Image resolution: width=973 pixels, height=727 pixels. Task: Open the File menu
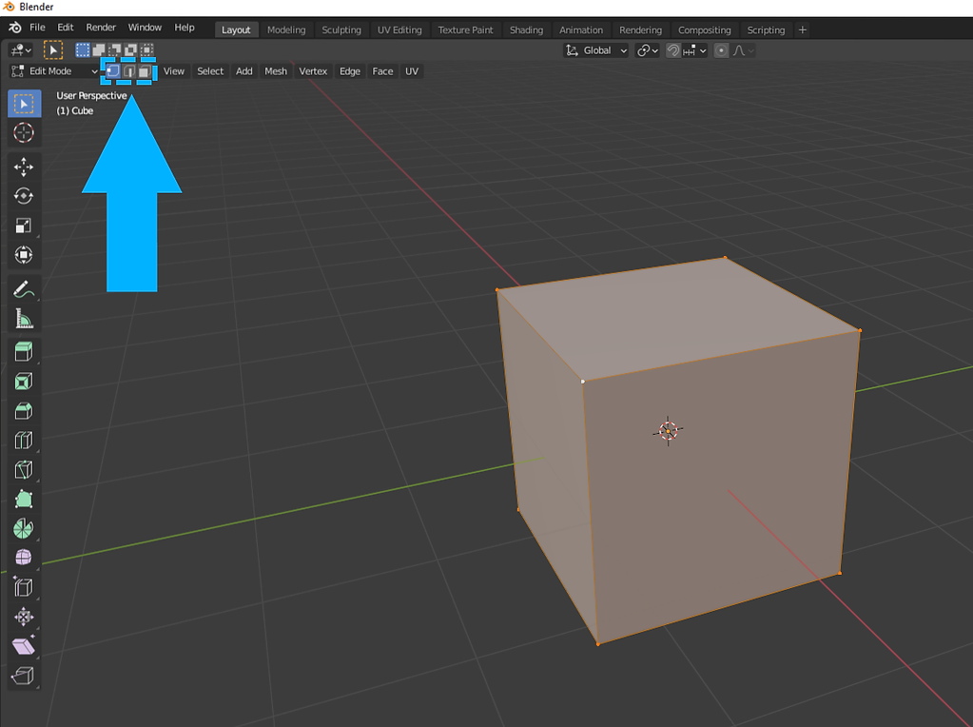click(37, 28)
